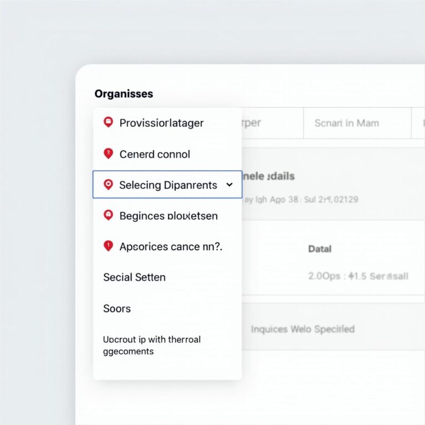Select the Provissiorlatager menu entry
Screen dimensions: 425x425
pyautogui.click(x=167, y=123)
